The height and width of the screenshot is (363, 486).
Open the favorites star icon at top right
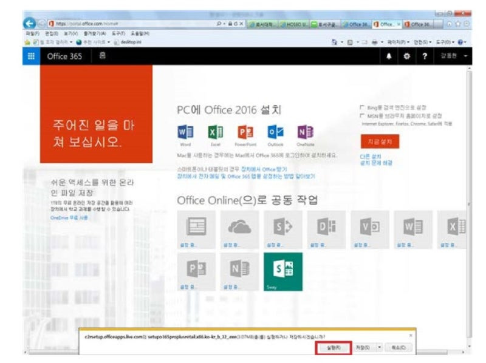tap(458, 24)
